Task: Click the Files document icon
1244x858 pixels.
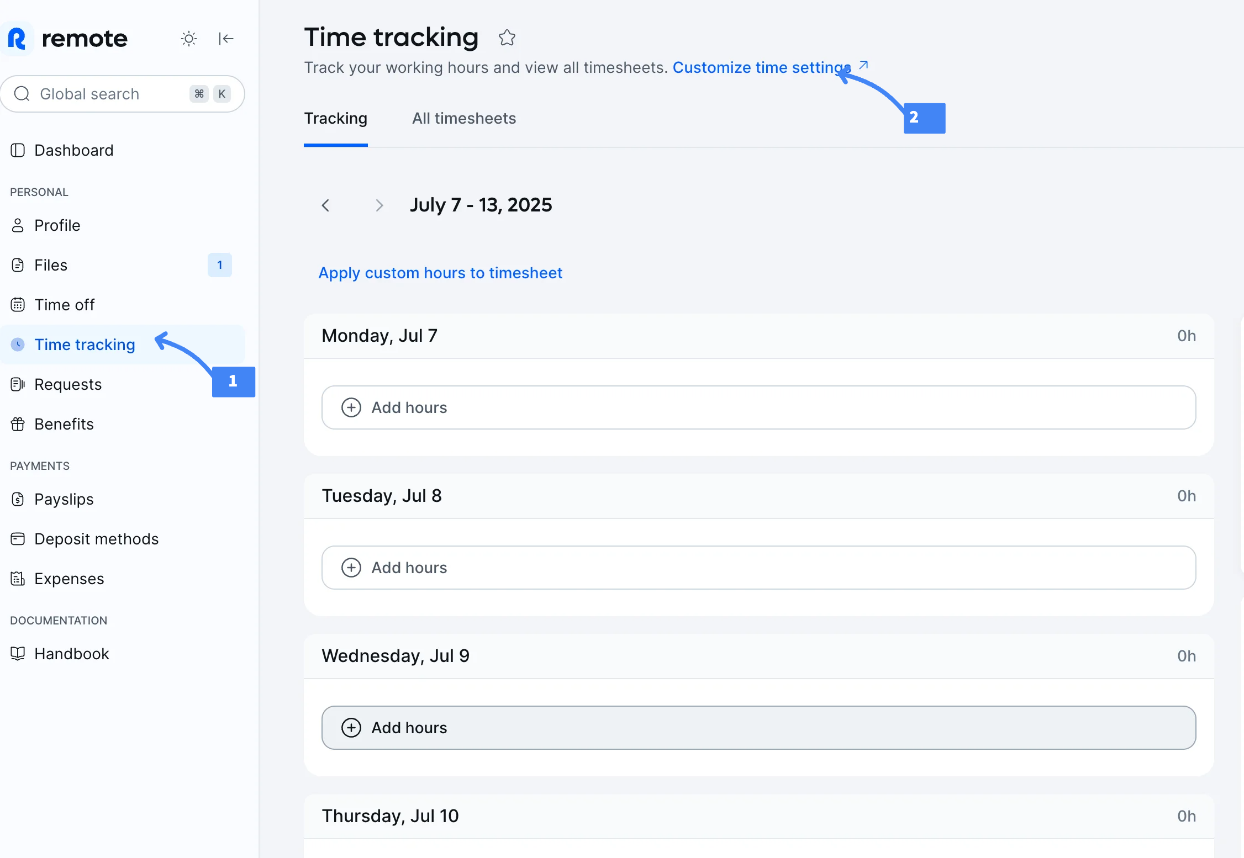Action: coord(18,265)
